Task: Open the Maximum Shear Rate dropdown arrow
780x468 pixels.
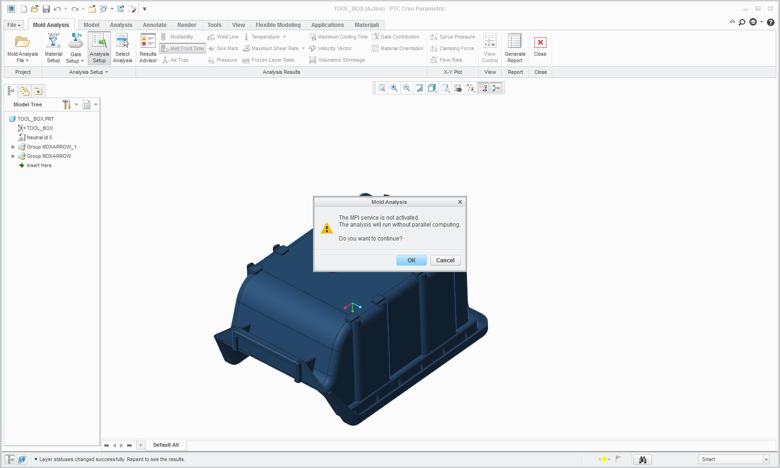Action: pyautogui.click(x=303, y=48)
